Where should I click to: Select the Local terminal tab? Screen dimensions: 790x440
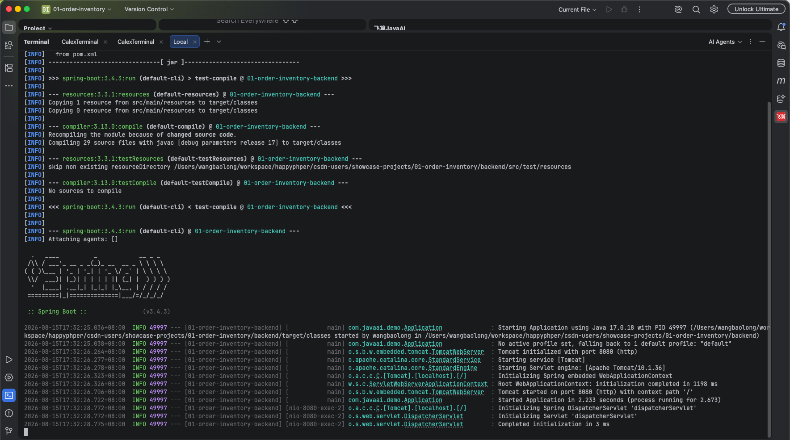[181, 42]
